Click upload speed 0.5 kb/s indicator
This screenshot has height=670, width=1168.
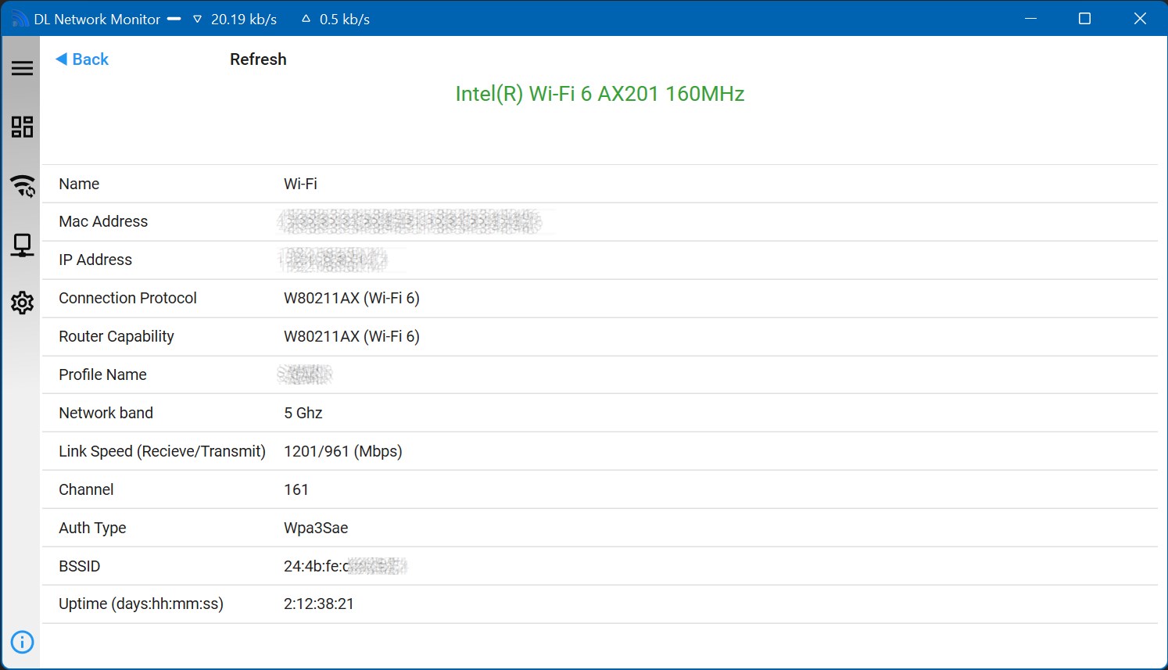click(x=336, y=19)
